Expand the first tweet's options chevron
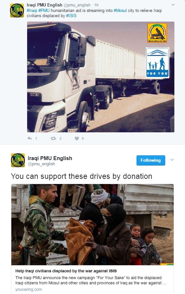The width and height of the screenshot is (185, 294). [173, 5]
